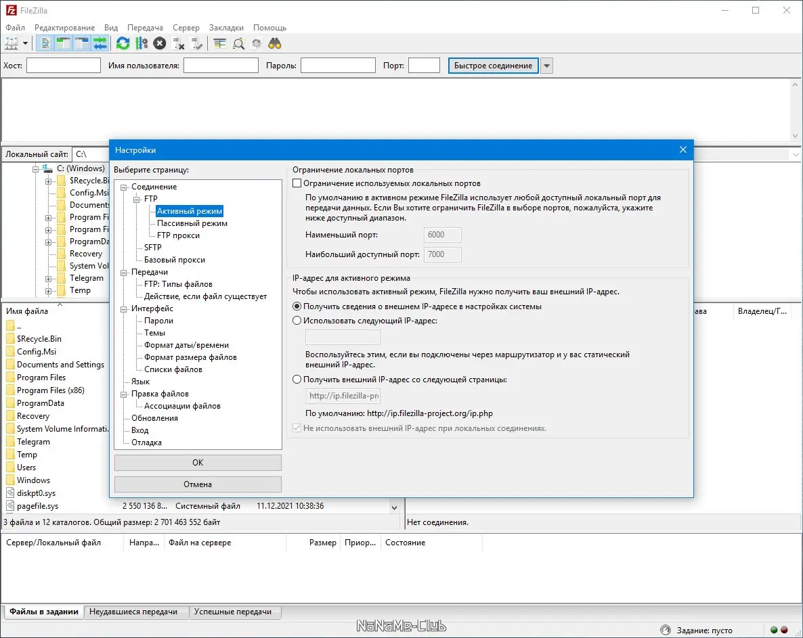
Task: Collapse the Правка файлов tree node
Action: (123, 394)
